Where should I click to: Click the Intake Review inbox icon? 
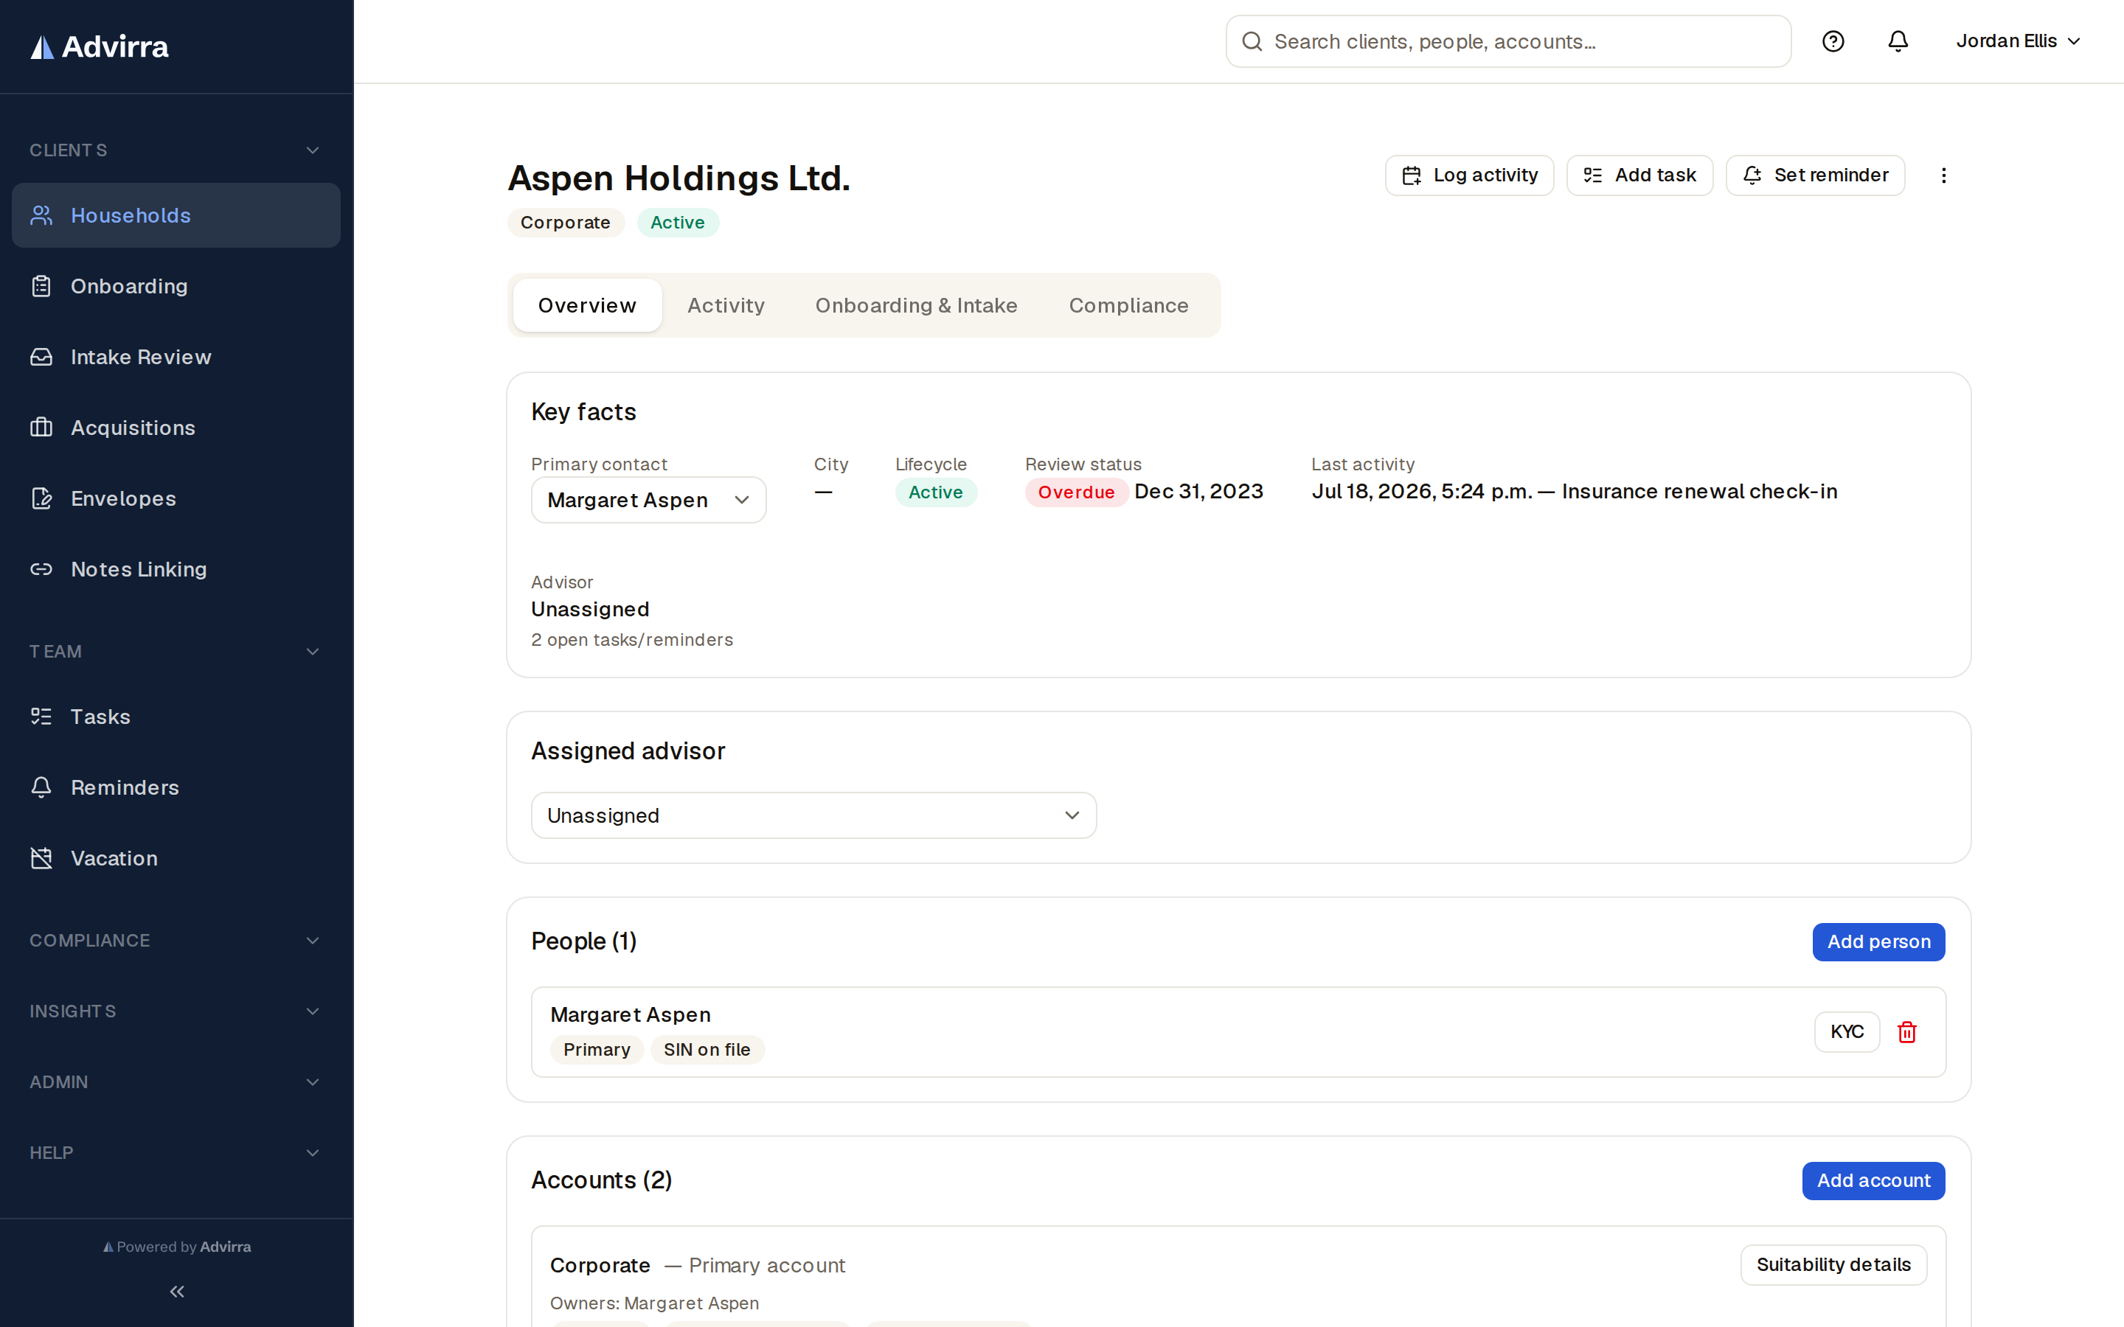[x=41, y=358]
